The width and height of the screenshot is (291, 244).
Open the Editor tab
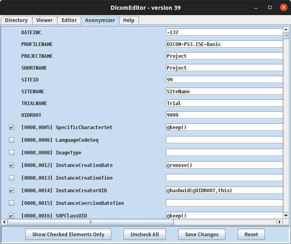point(69,20)
